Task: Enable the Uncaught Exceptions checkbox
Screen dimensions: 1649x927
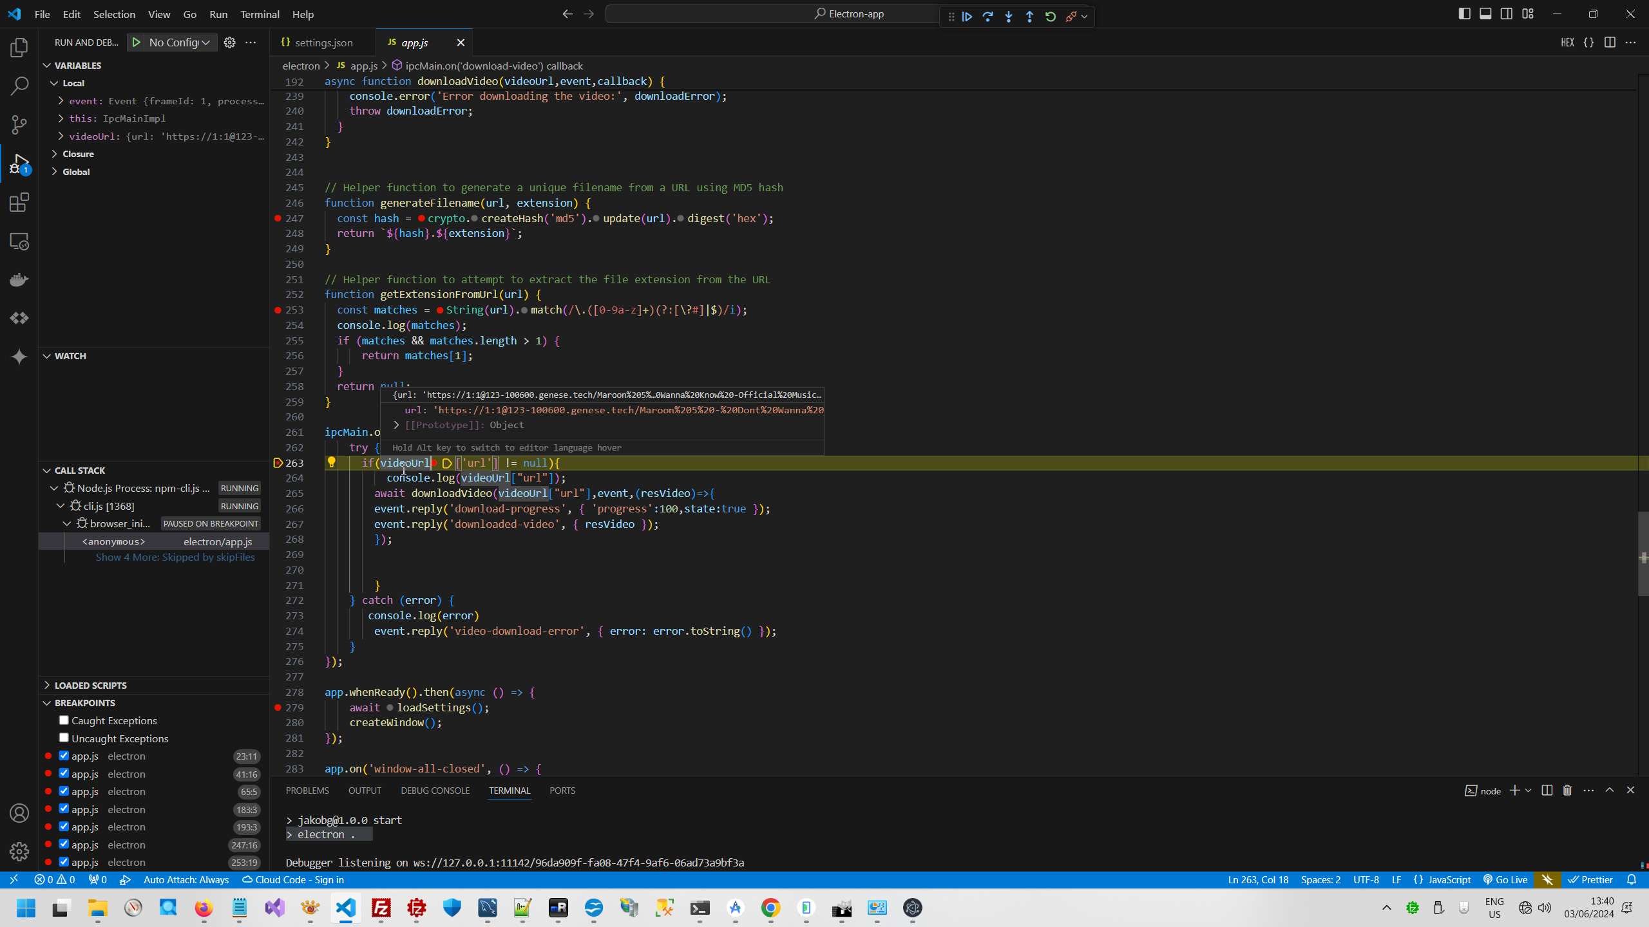Action: point(64,738)
